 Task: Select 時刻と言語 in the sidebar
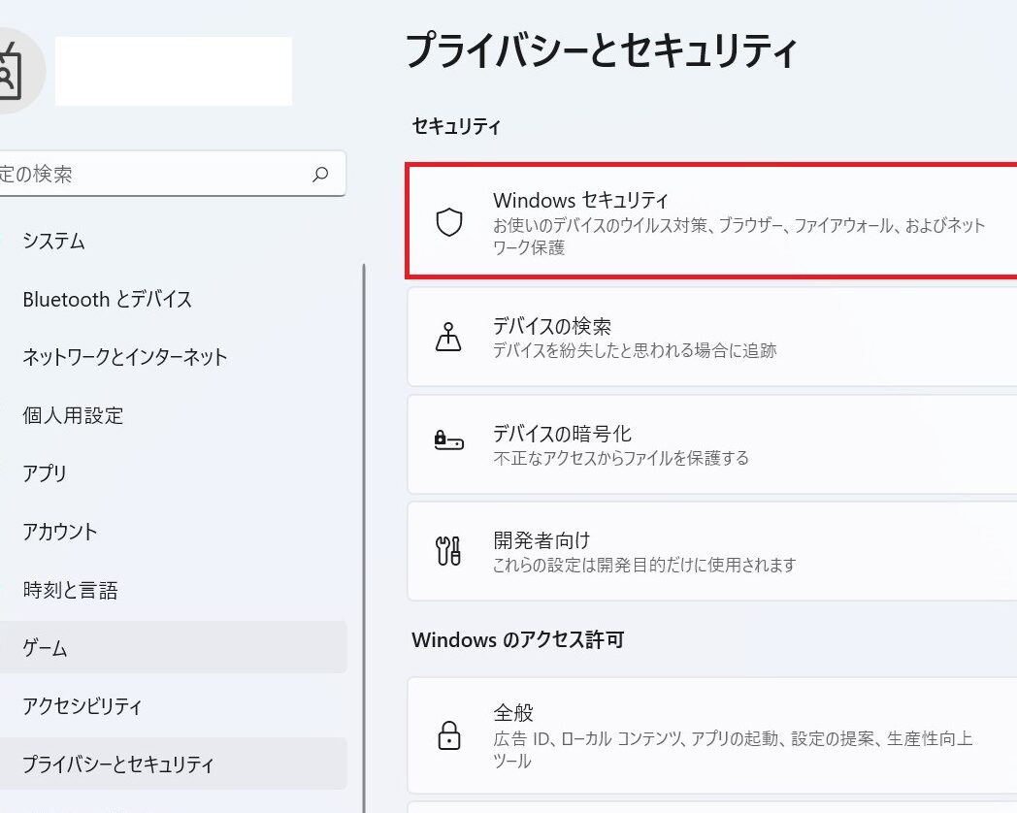coord(173,589)
